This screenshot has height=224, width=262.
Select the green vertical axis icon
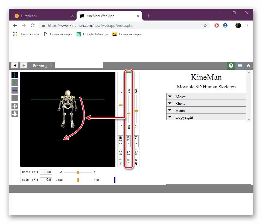[15, 83]
